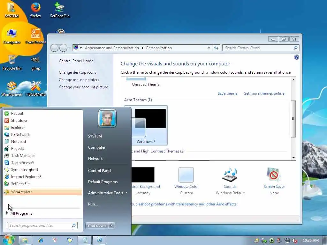The height and width of the screenshot is (245, 327).
Task: Click the muted volume tray icon
Action: coord(295,241)
